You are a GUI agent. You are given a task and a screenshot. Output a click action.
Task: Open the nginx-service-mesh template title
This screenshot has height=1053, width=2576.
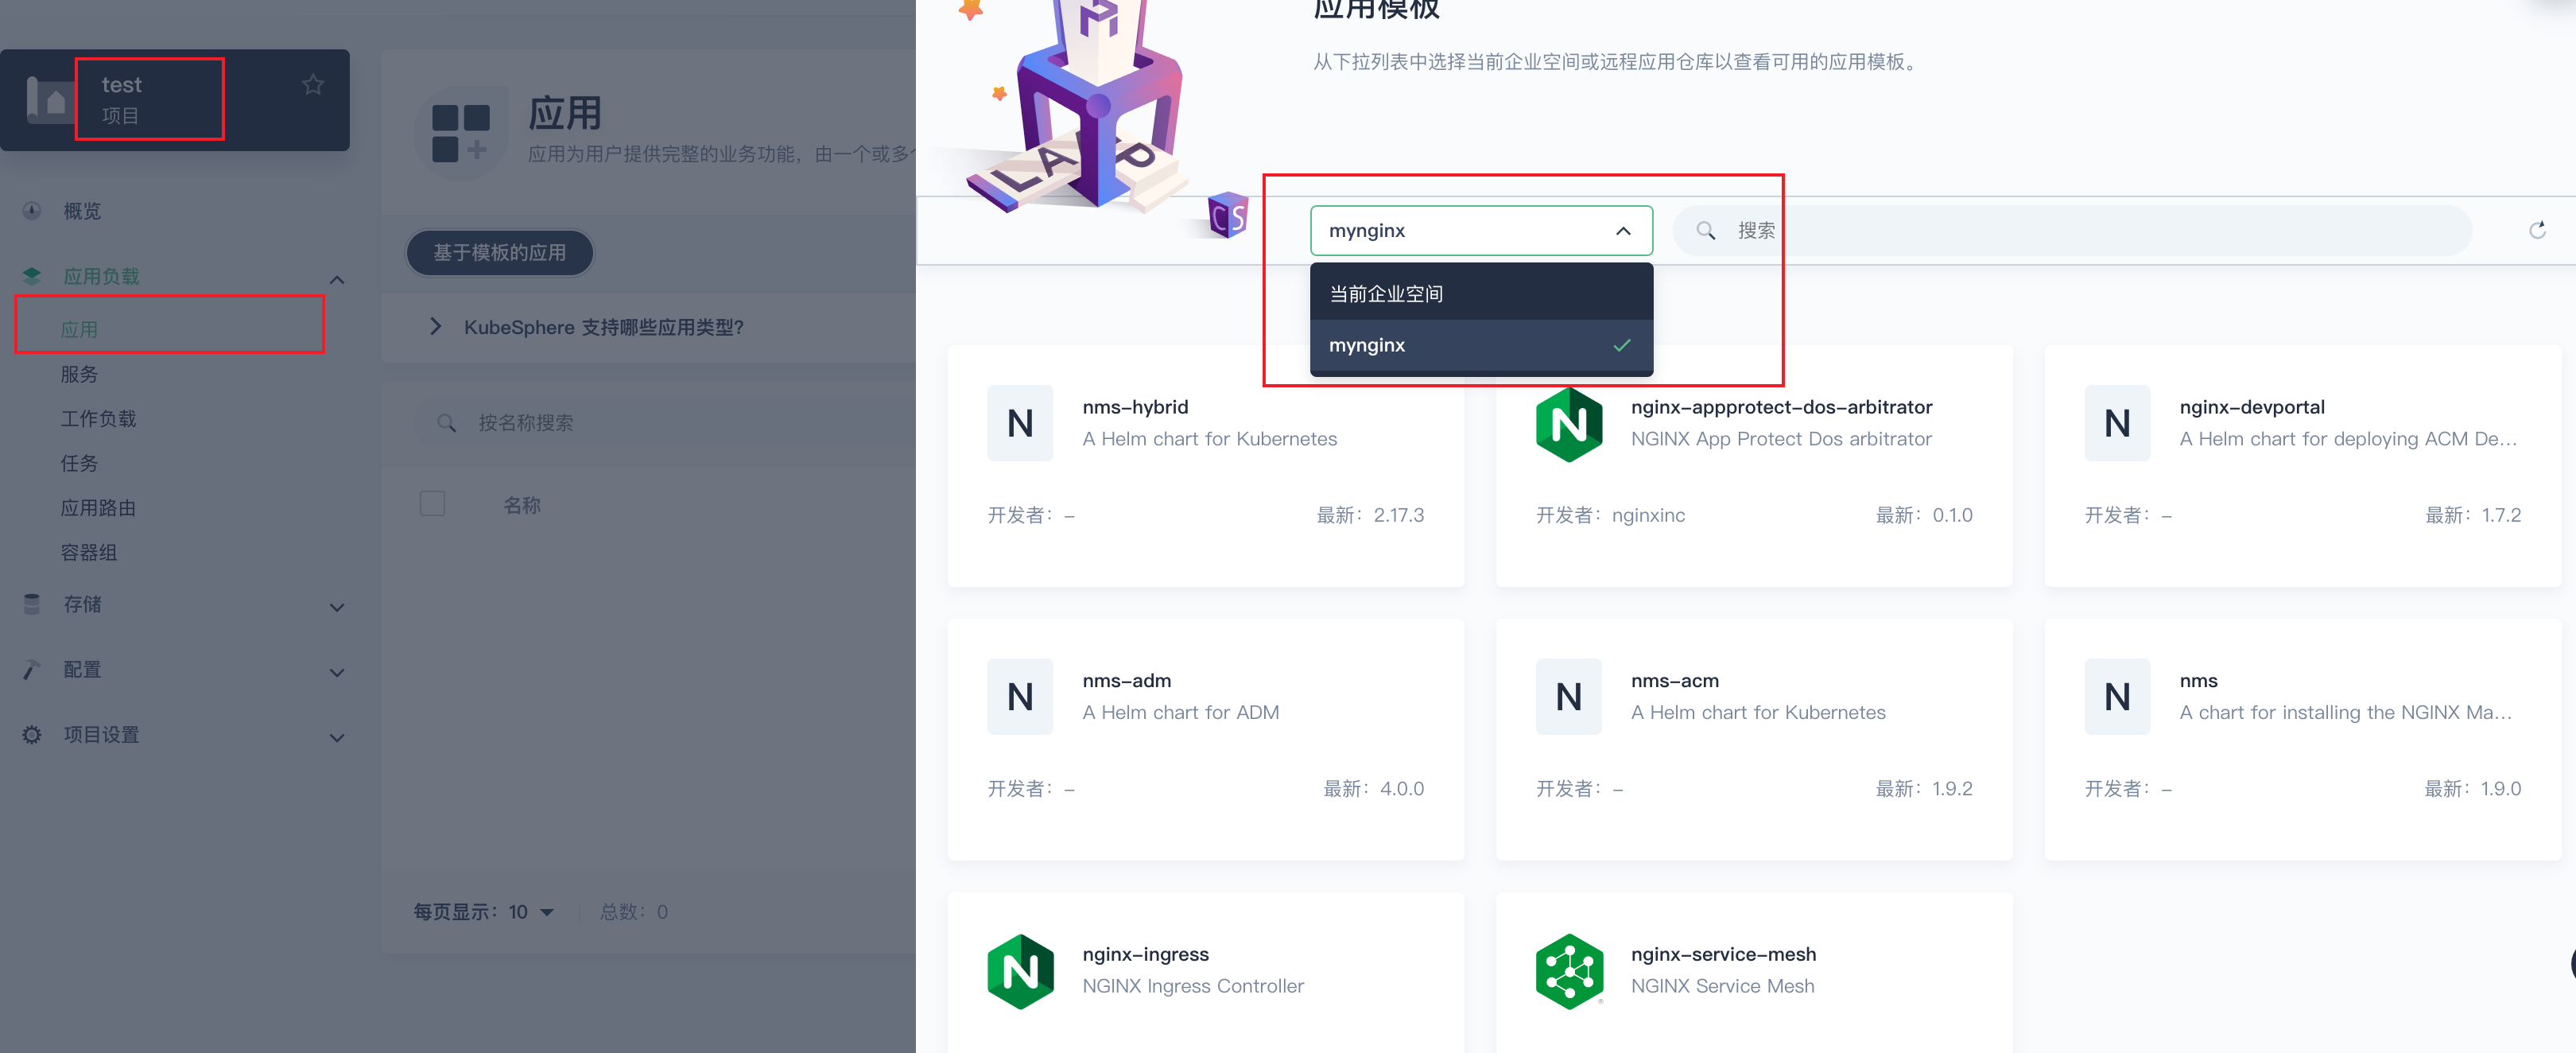point(1723,955)
